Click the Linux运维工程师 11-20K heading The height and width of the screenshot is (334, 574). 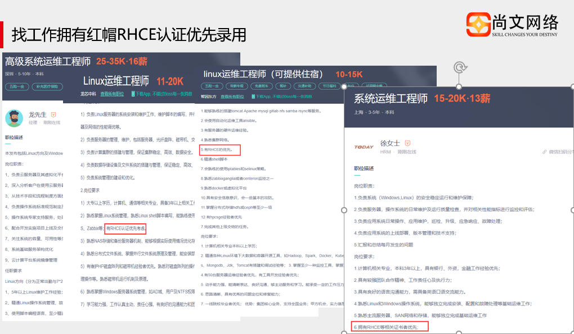pyautogui.click(x=133, y=81)
